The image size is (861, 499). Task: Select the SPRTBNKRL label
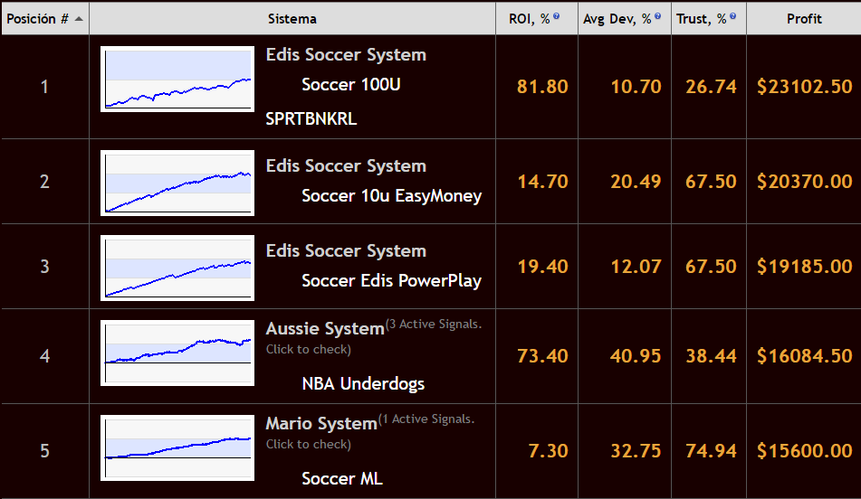tap(311, 118)
